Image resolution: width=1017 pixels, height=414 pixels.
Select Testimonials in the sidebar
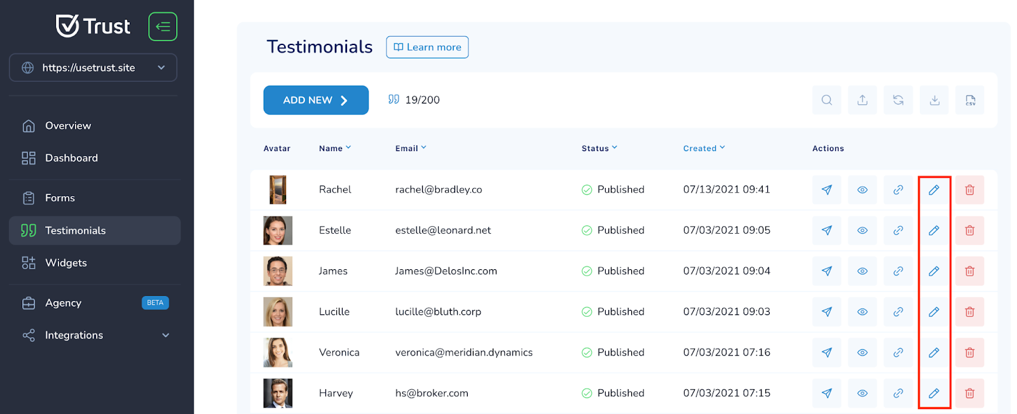[95, 230]
